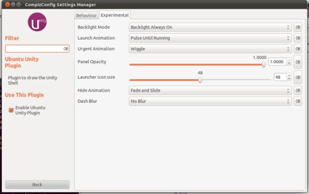Screen dimensions: 309x194
Task: Click the Launcher icon size slider handle
Action: [x=200, y=80]
